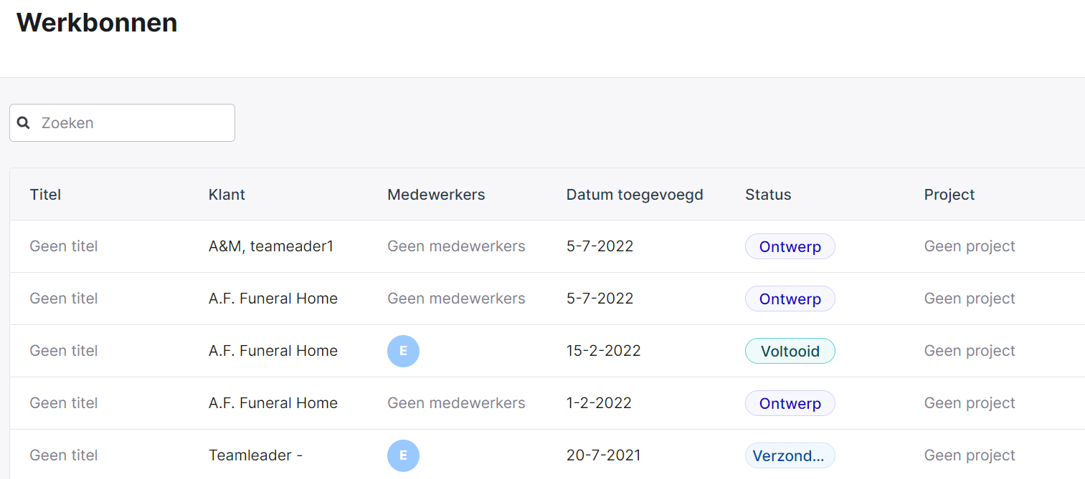Click Geen titel in the A&M, teameader1 row
1085x479 pixels.
coord(64,246)
